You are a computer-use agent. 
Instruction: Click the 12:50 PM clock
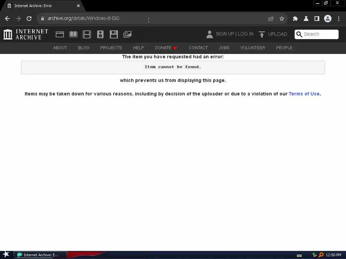pos(333,255)
